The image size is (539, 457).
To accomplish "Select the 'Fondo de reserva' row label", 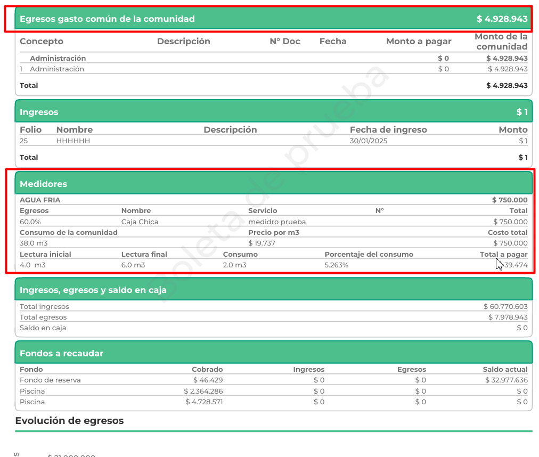I will (50, 380).
